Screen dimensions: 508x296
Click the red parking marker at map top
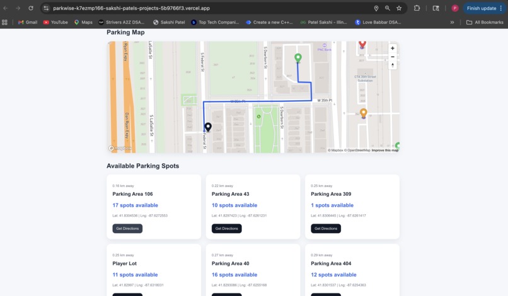(362, 44)
